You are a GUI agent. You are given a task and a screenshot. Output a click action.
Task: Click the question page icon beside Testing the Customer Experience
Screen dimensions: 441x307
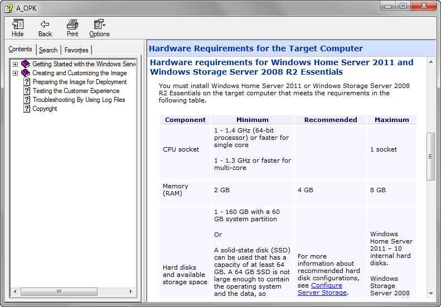27,91
